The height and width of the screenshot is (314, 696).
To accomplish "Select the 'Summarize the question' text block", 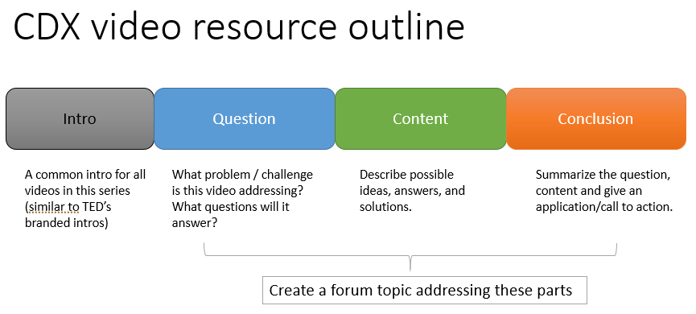I will coord(604,191).
